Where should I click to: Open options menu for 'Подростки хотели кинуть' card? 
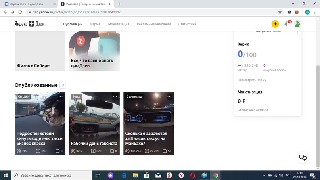click(x=61, y=96)
